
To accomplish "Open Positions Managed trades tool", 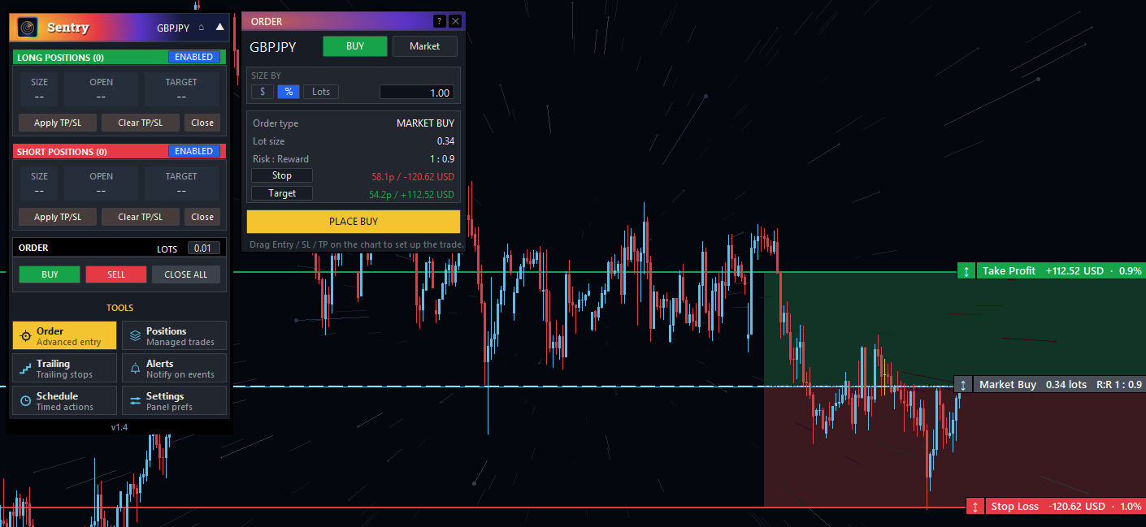I will (x=174, y=335).
